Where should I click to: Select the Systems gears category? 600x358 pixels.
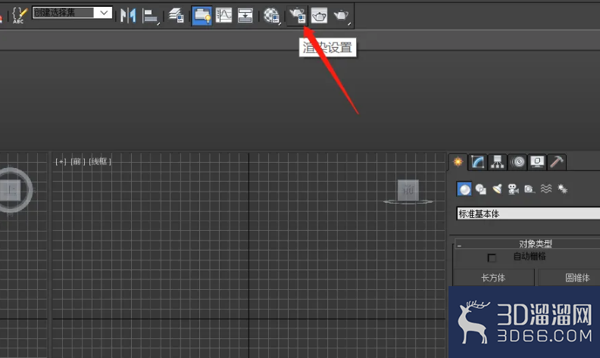pos(562,189)
